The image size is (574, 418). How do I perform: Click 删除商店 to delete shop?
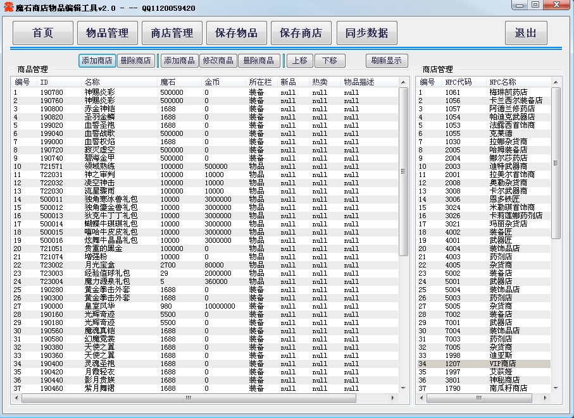[x=135, y=61]
